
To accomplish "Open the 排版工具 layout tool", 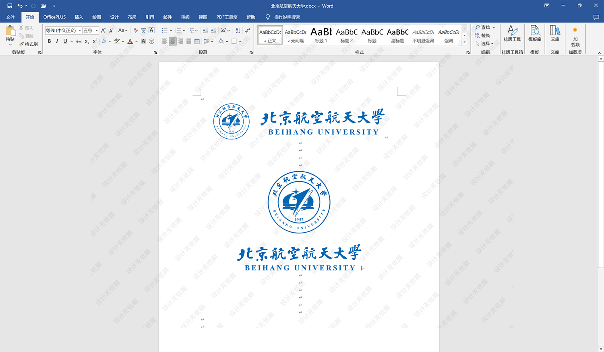I will 512,33.
